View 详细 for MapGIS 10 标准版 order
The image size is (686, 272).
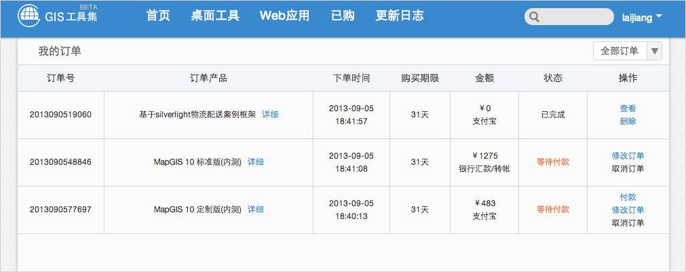256,162
